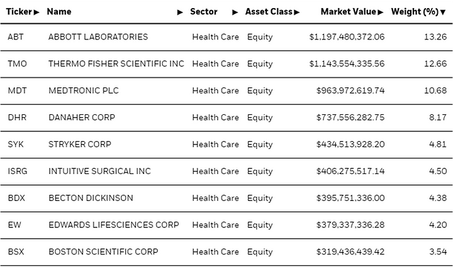
Task: Open the ABT ticker row
Action: coord(226,37)
